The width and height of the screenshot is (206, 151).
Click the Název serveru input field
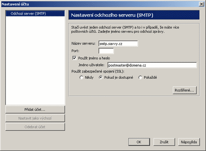click(x=118, y=44)
